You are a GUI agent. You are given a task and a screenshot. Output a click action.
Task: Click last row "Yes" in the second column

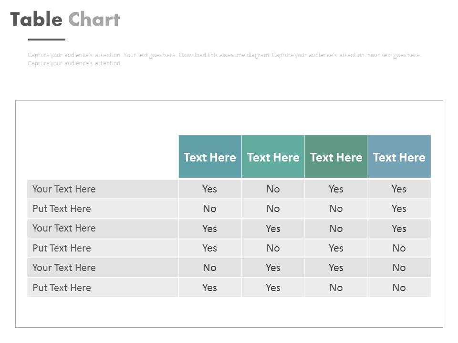(x=273, y=288)
